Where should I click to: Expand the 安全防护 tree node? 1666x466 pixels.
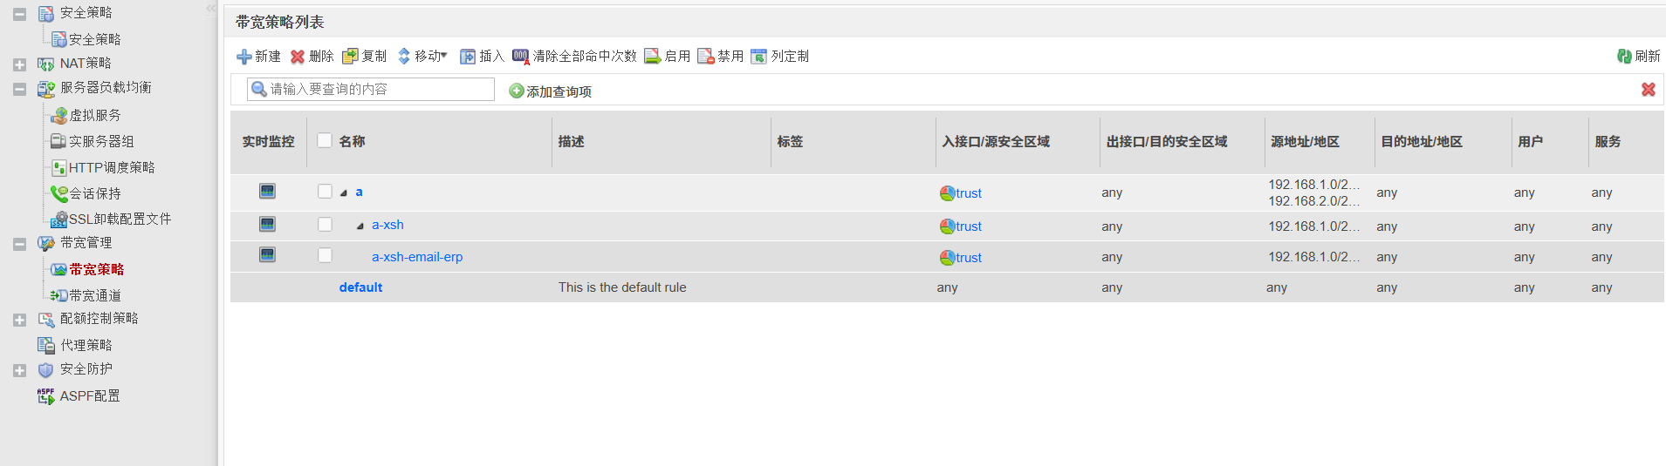point(19,370)
